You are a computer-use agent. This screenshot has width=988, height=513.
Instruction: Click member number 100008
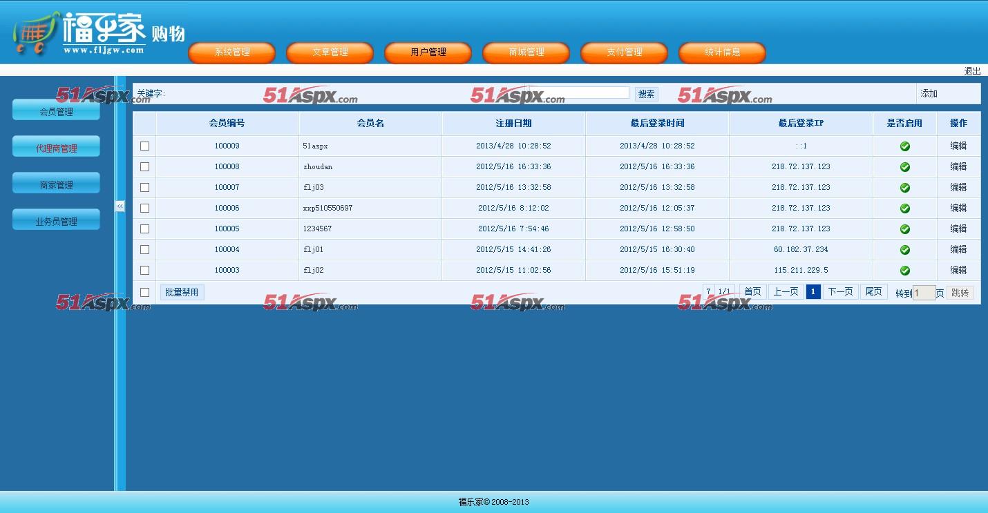coord(227,166)
